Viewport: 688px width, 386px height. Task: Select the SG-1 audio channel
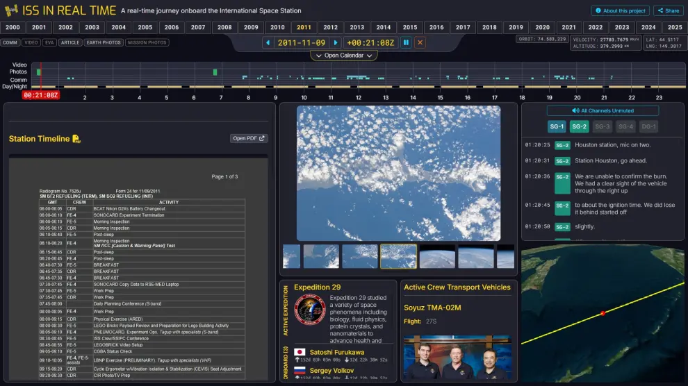click(x=557, y=126)
